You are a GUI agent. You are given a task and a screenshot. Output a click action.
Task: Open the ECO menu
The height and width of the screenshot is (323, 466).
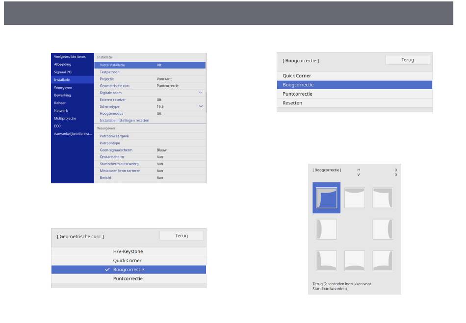(x=72, y=126)
